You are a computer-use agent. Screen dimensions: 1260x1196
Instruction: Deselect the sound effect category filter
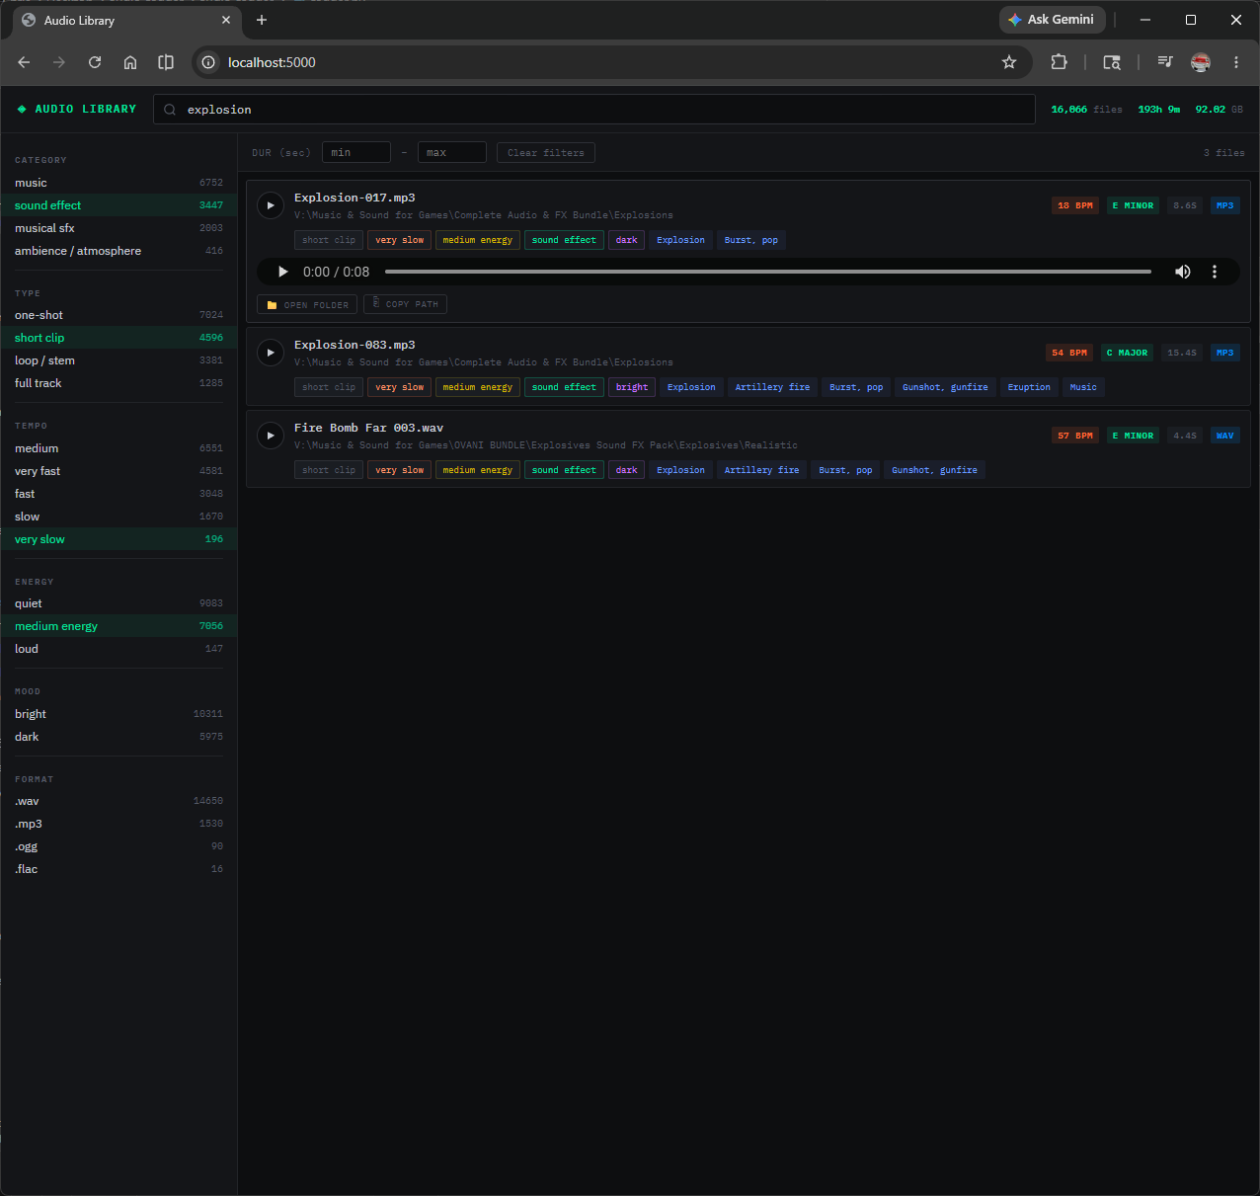click(118, 205)
